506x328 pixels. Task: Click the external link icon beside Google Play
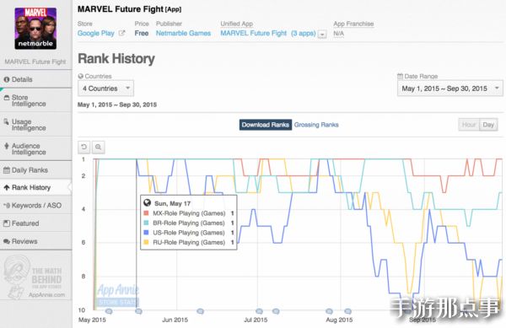pyautogui.click(x=121, y=33)
